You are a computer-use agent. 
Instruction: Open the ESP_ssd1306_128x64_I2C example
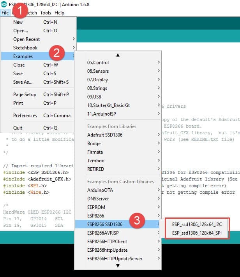pos(197,224)
